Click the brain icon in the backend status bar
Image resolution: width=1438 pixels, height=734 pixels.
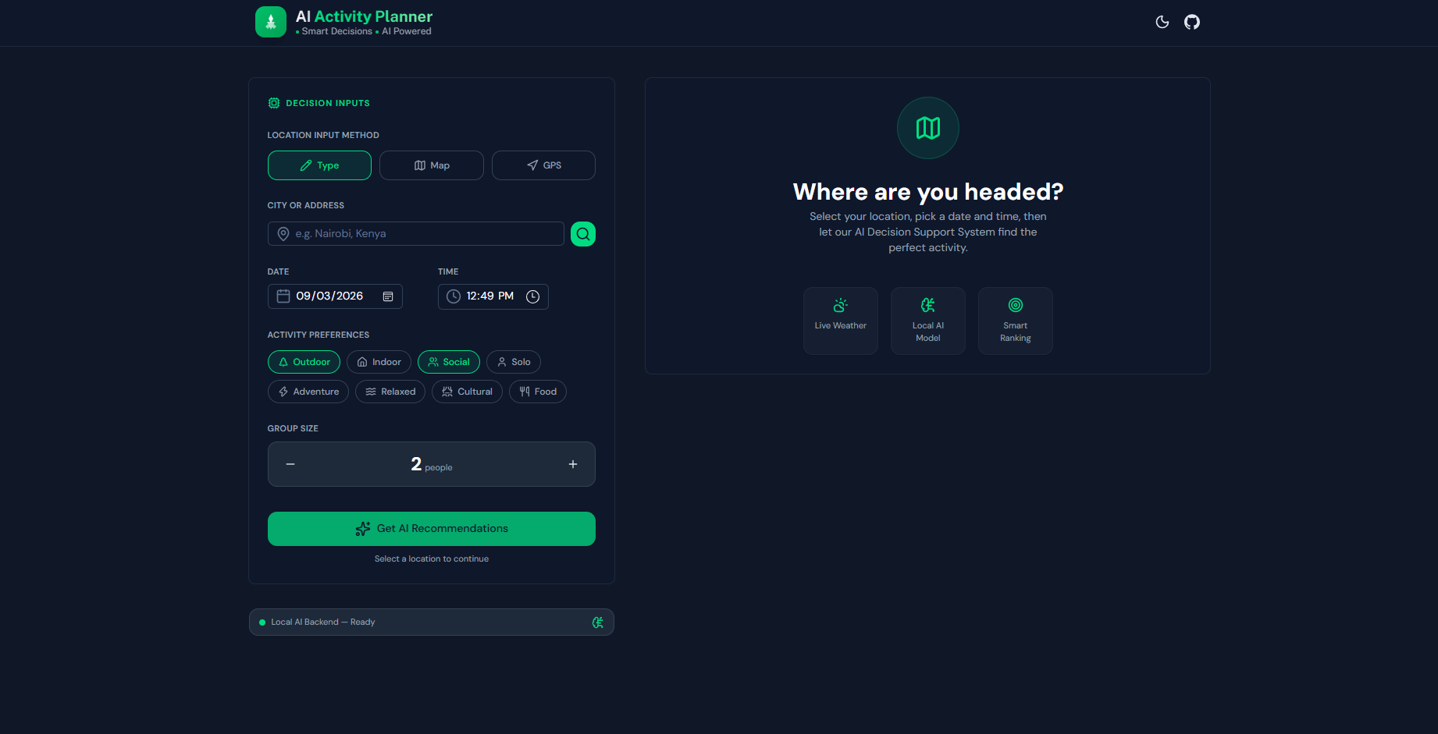pyautogui.click(x=598, y=622)
